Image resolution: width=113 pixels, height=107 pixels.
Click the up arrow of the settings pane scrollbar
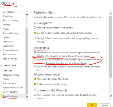(x=111, y=14)
